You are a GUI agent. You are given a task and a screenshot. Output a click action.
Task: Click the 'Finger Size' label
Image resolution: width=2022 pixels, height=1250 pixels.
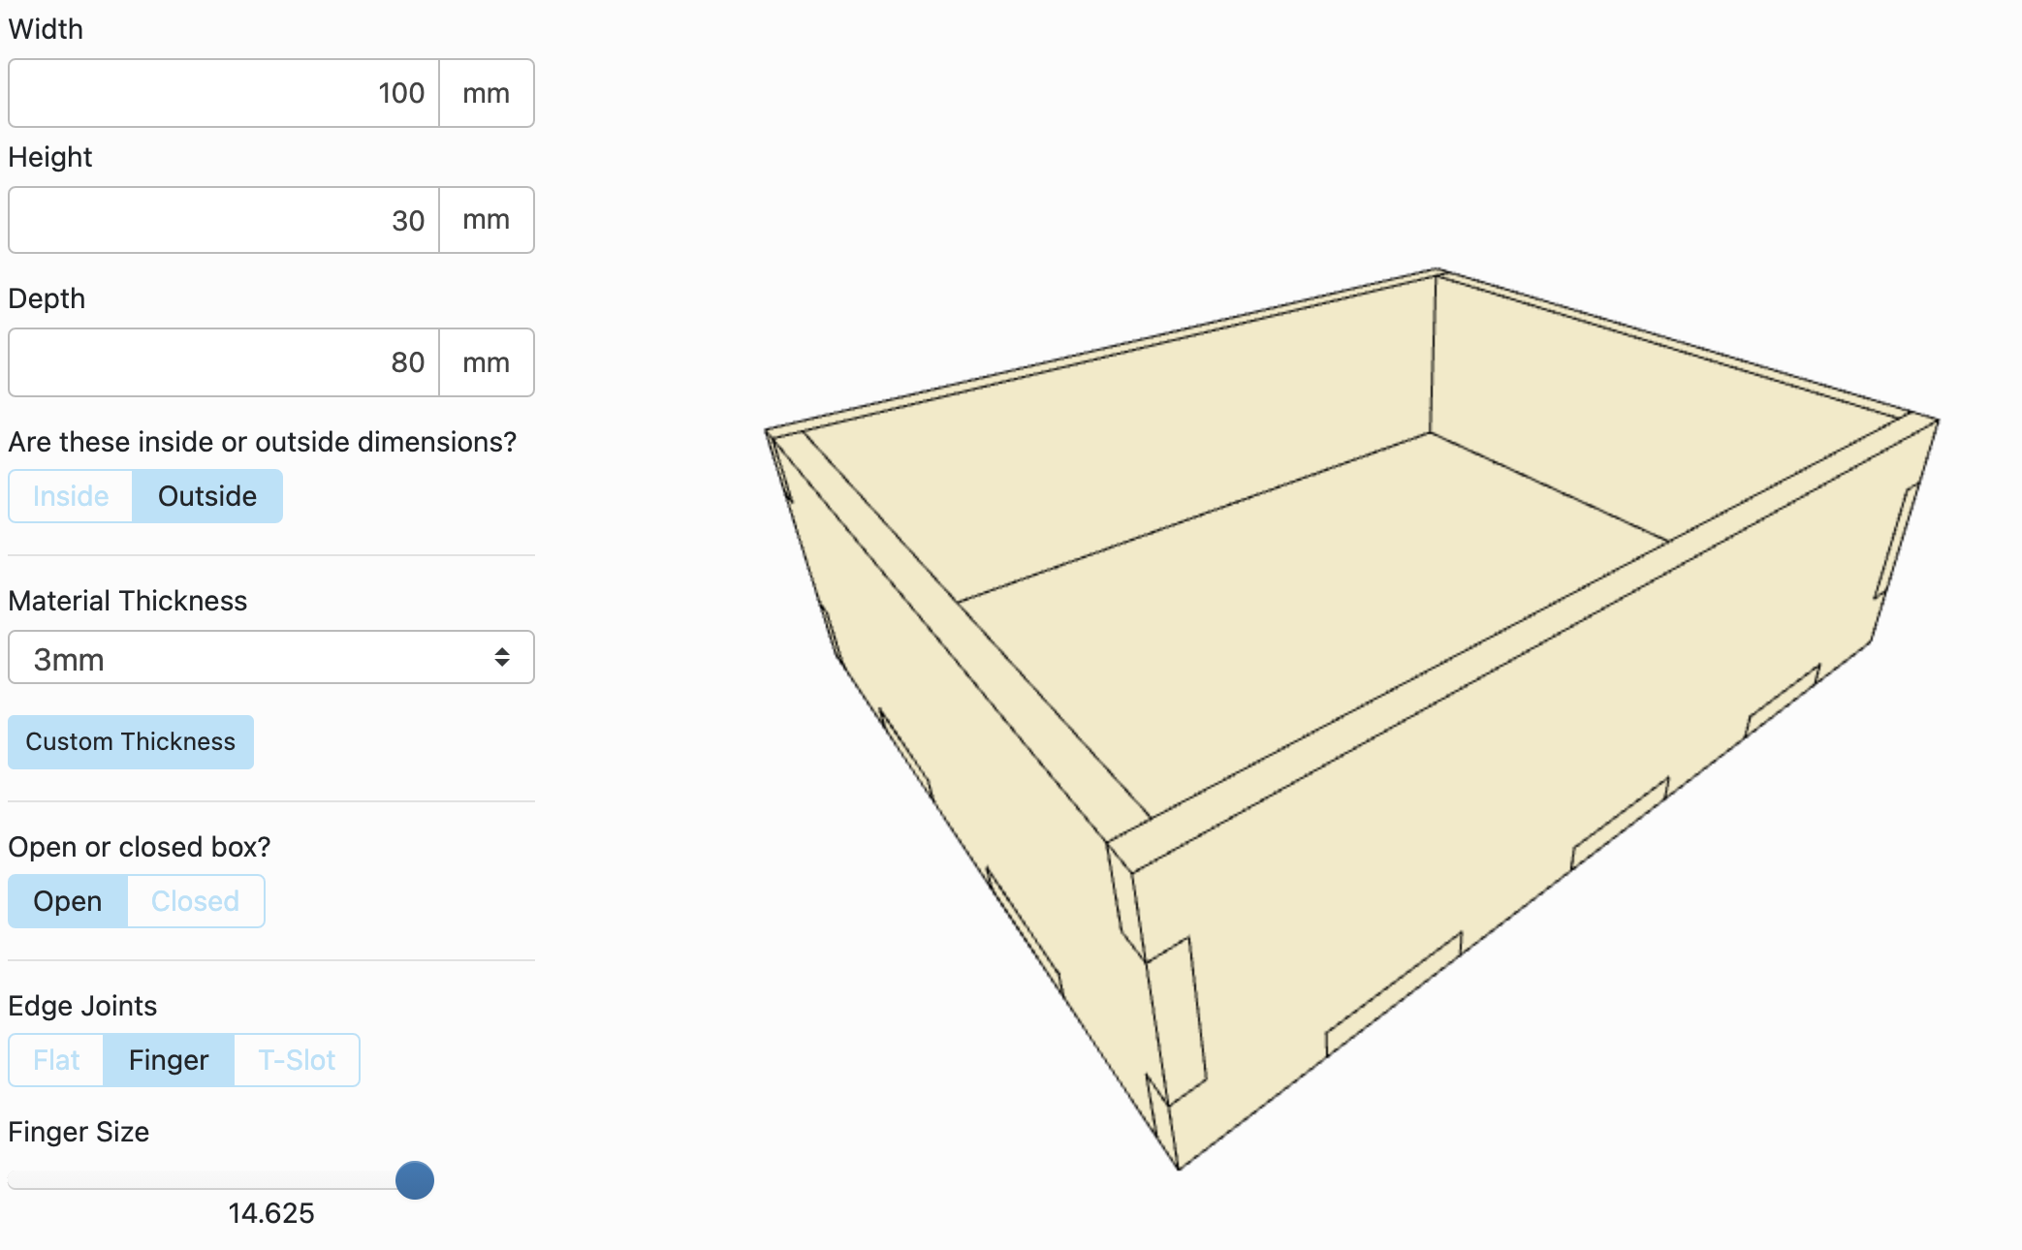point(79,1132)
